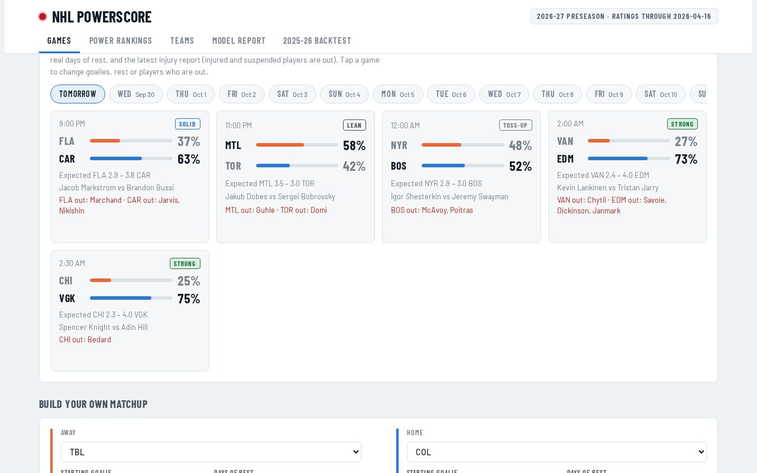Click CAR's blue win probability bar
Image resolution: width=757 pixels, height=473 pixels.
(116, 158)
